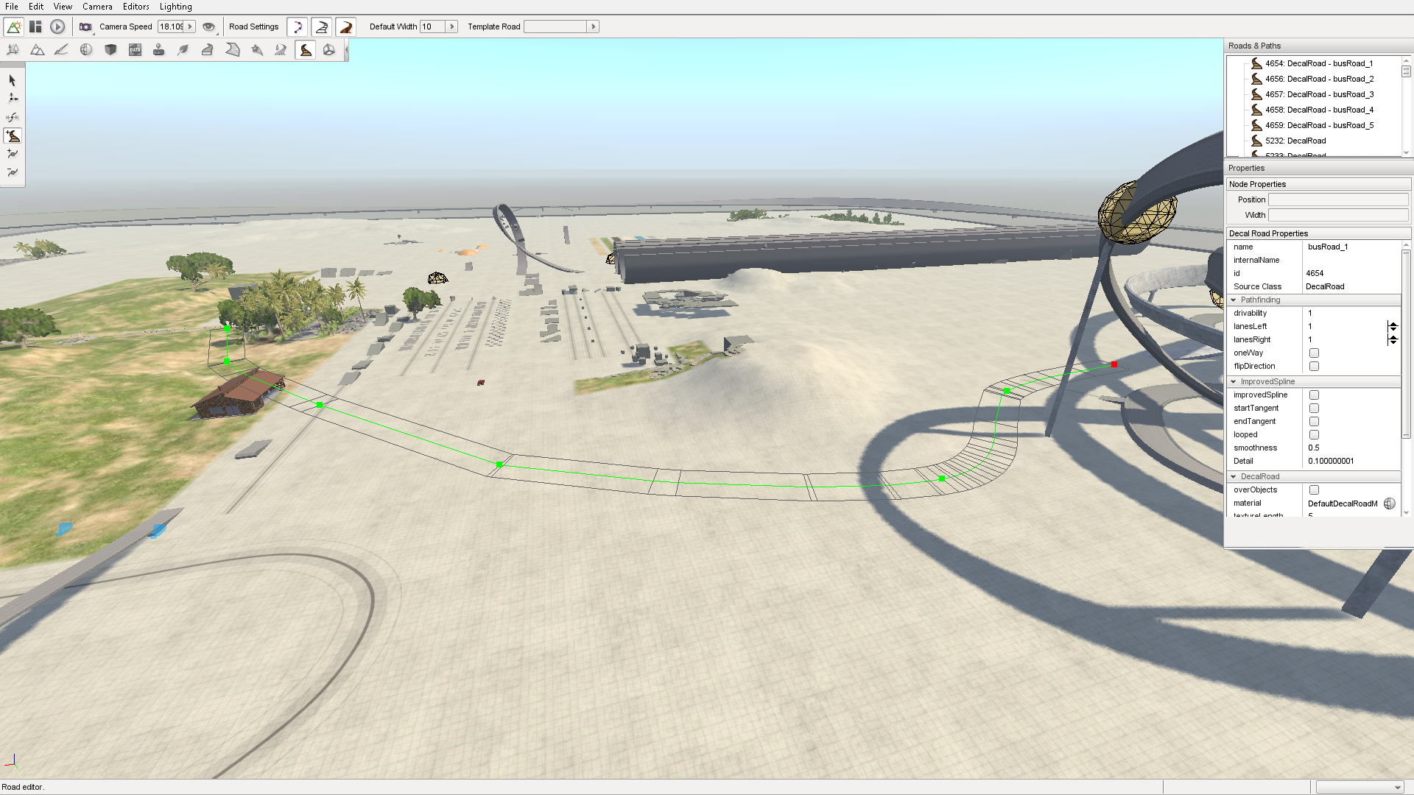1414x795 pixels.
Task: Toggle the show road texture setting
Action: 346,27
